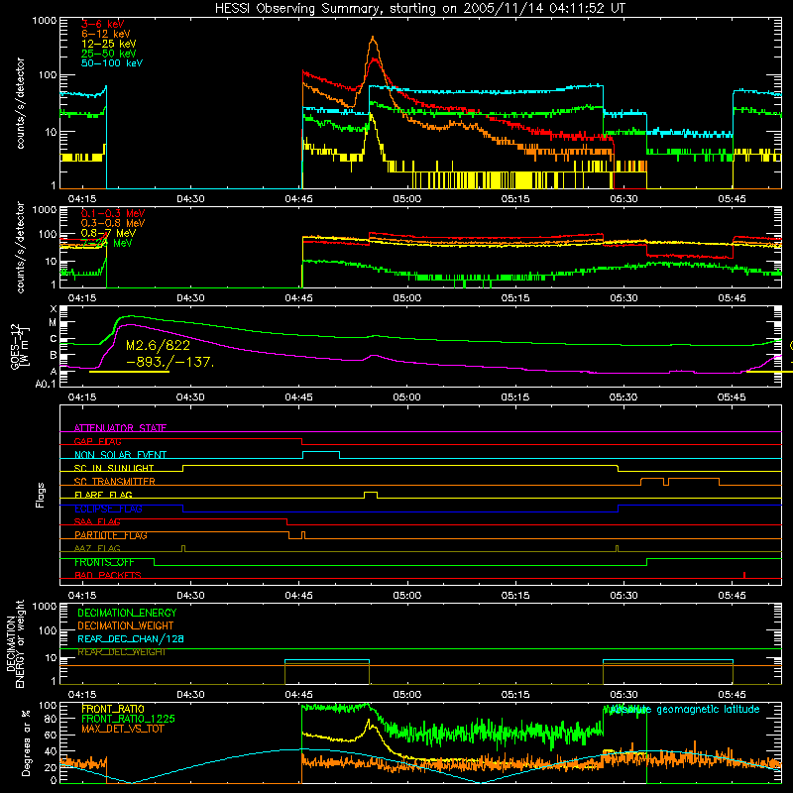Click the REAR_DEC_CHAN/128 legend label
This screenshot has height=793, width=793.
(131, 639)
